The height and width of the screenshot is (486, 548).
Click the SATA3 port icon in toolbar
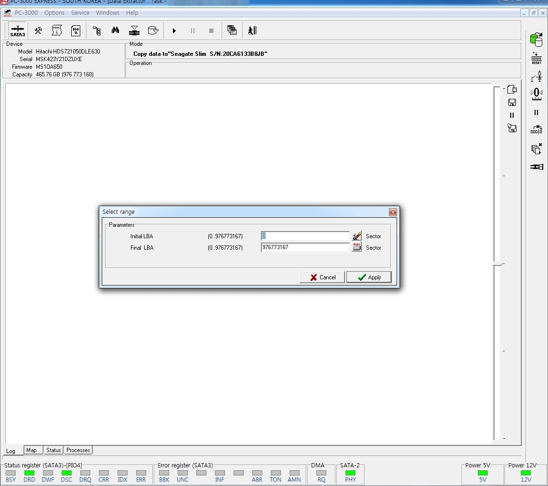coord(18,31)
